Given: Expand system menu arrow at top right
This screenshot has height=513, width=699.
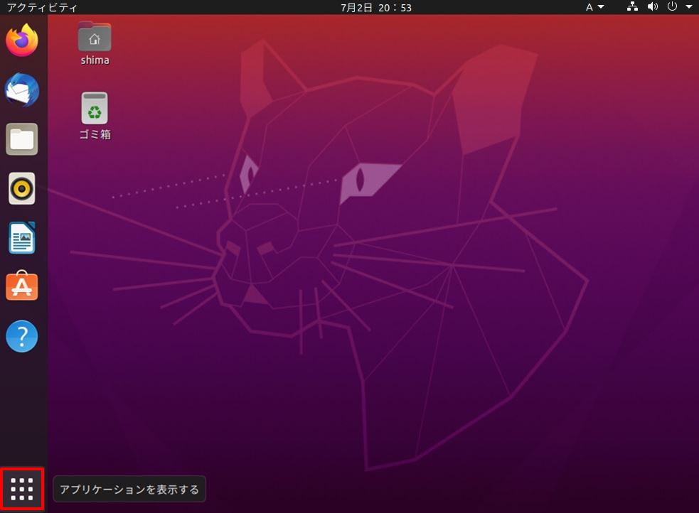Looking at the screenshot, I should click(689, 6).
